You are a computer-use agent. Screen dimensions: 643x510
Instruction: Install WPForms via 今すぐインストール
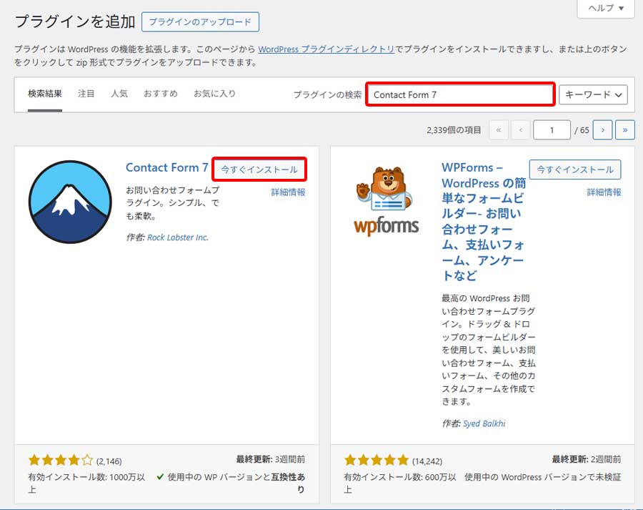coord(574,170)
